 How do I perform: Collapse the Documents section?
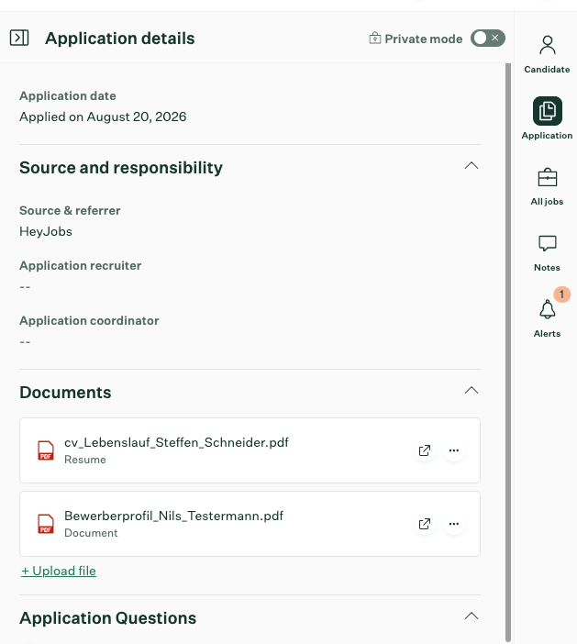(472, 391)
